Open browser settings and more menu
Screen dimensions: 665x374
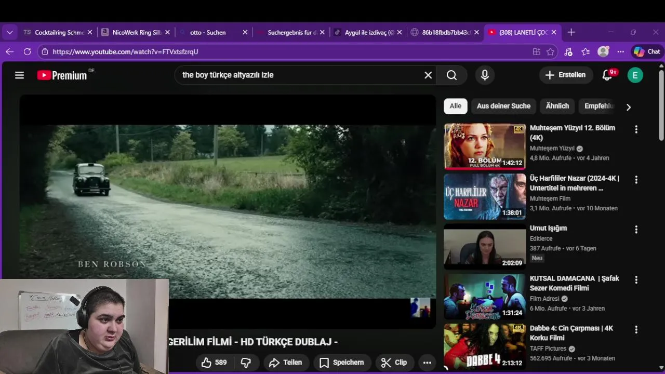point(620,51)
